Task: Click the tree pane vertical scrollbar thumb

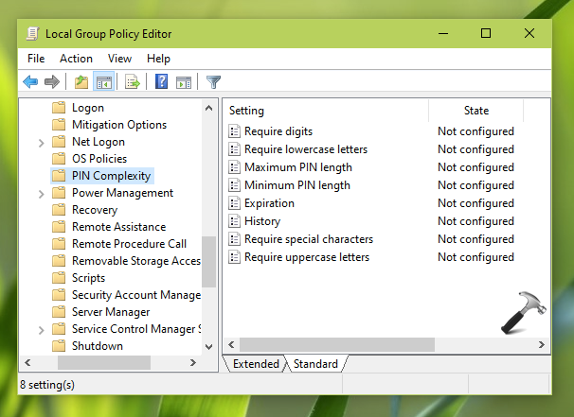Action: pos(209,263)
